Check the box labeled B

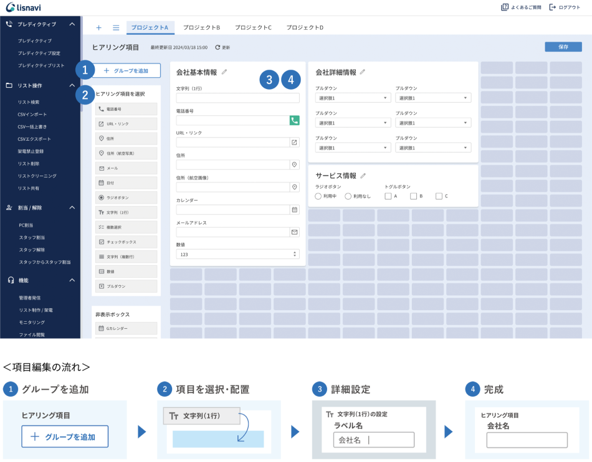point(414,196)
